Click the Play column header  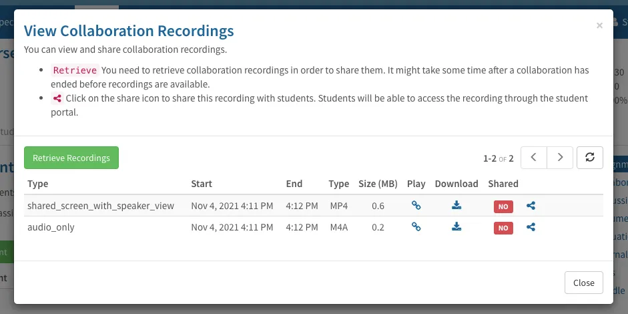416,184
